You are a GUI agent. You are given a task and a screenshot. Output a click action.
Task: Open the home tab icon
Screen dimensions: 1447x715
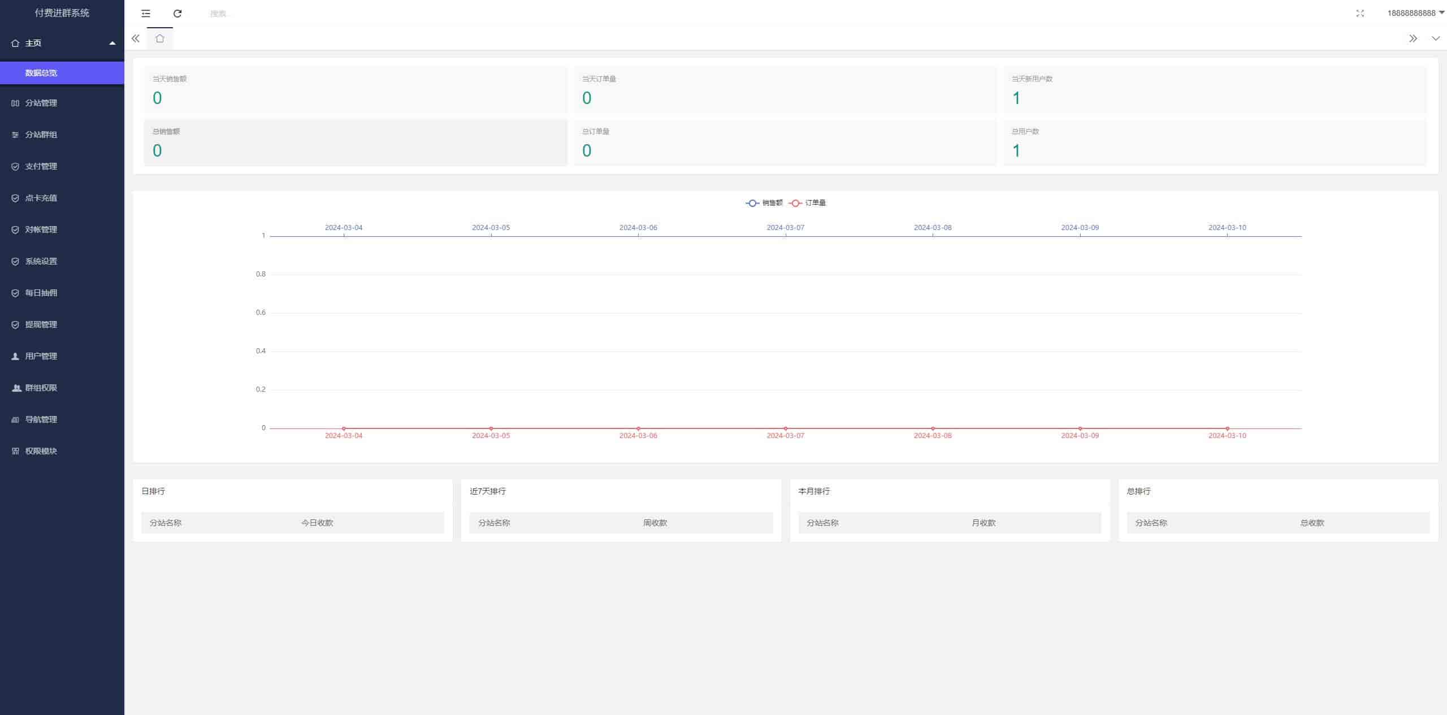pos(160,38)
